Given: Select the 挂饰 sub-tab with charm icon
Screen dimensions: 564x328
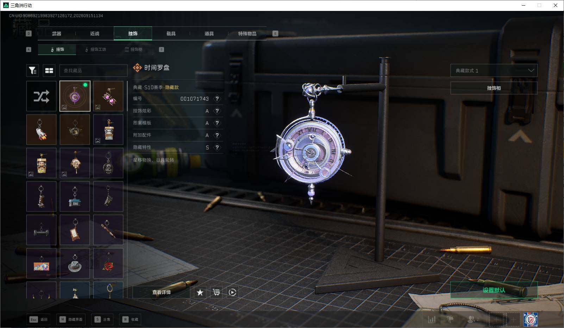Looking at the screenshot, I should 57,50.
